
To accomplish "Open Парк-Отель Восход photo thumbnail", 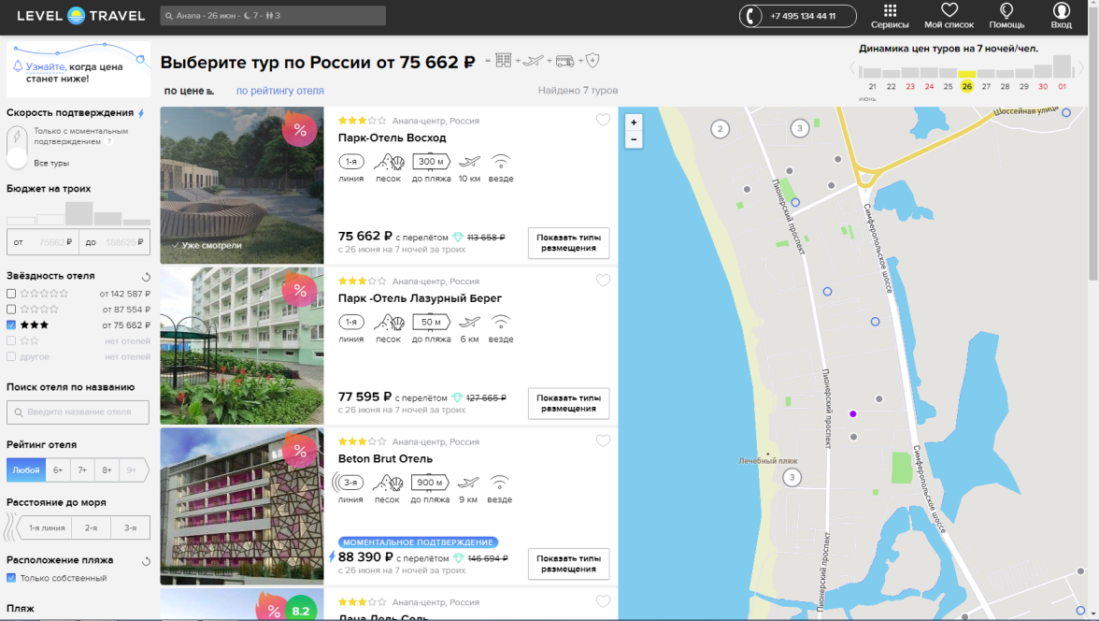I will point(242,185).
